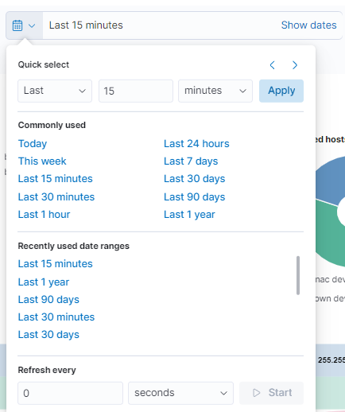This screenshot has width=345, height=412.
Task: Pick Last 30 days from recently used
Action: pos(48,335)
